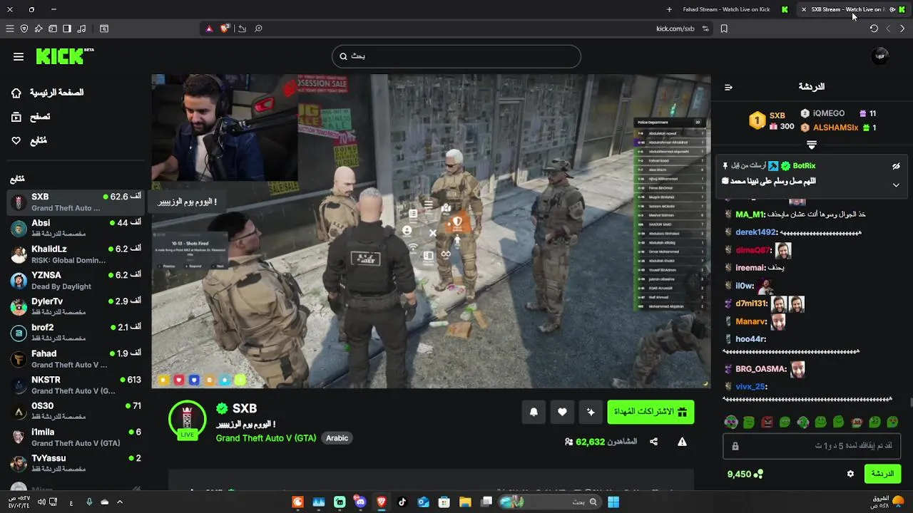913x513 pixels.
Task: Share the stream via share icon
Action: (653, 442)
